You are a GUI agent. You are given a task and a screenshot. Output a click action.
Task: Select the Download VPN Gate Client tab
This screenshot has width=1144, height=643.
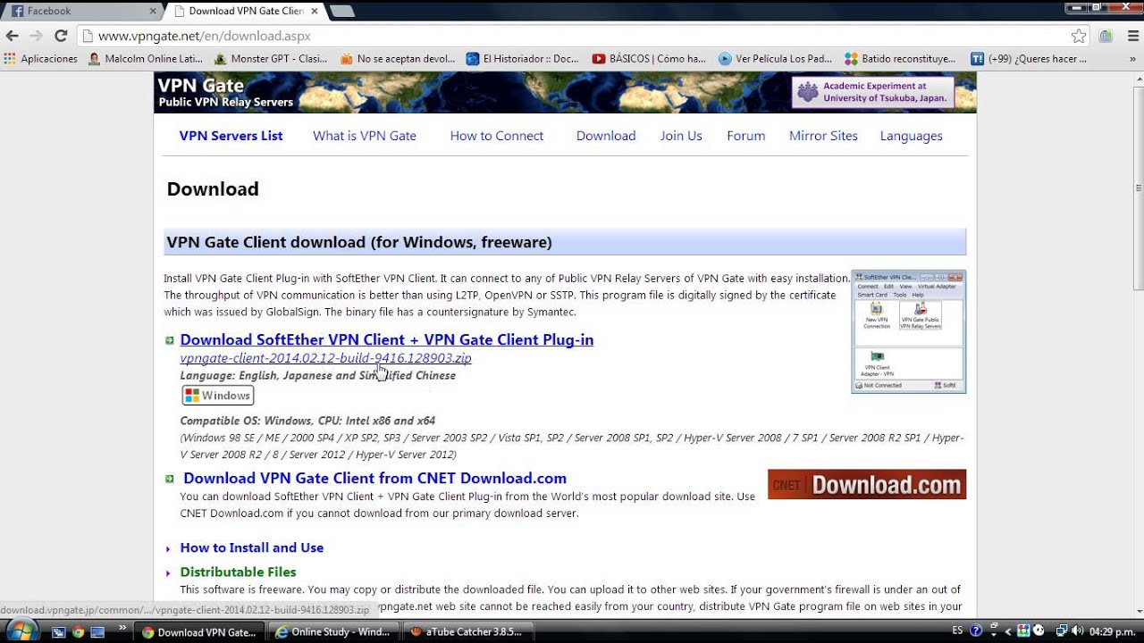[246, 12]
